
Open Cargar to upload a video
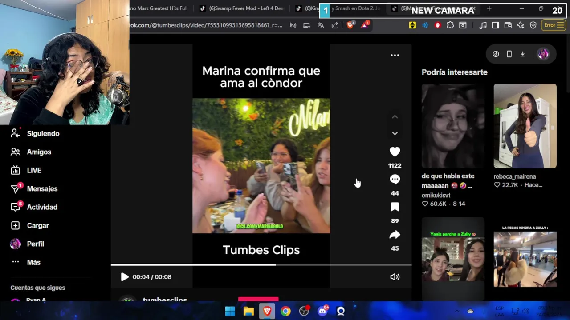click(37, 226)
